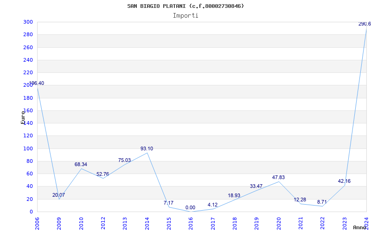Click the 2020 x-axis year label
Image resolution: width=371 pixels, height=232 pixels.
pos(279,224)
